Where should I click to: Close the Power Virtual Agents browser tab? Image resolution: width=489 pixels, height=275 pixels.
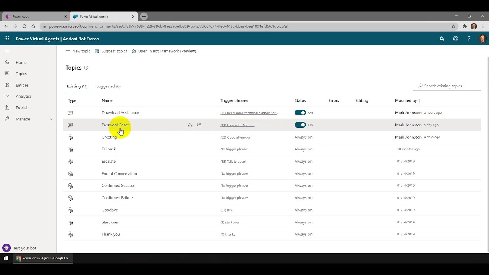tap(133, 16)
